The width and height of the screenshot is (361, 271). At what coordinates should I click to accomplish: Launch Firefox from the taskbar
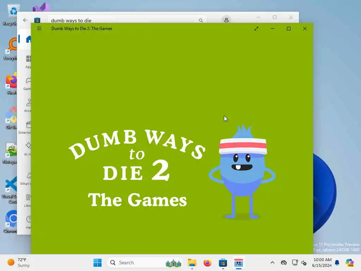207,263
